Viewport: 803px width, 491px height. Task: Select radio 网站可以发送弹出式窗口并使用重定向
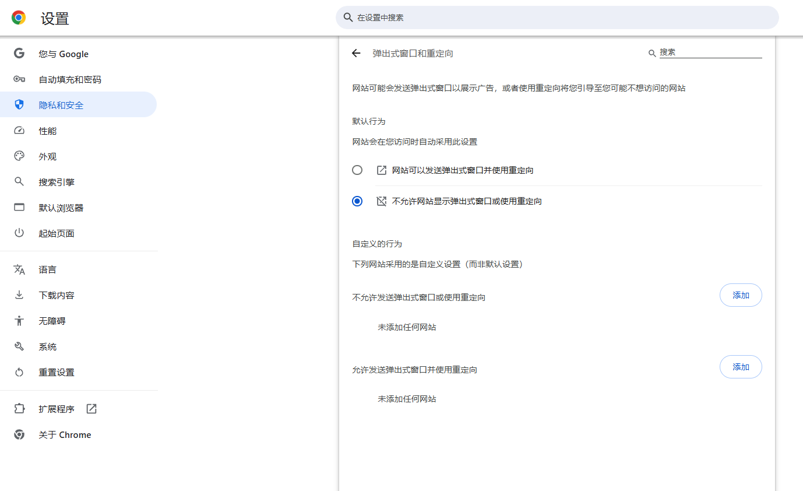pyautogui.click(x=357, y=170)
